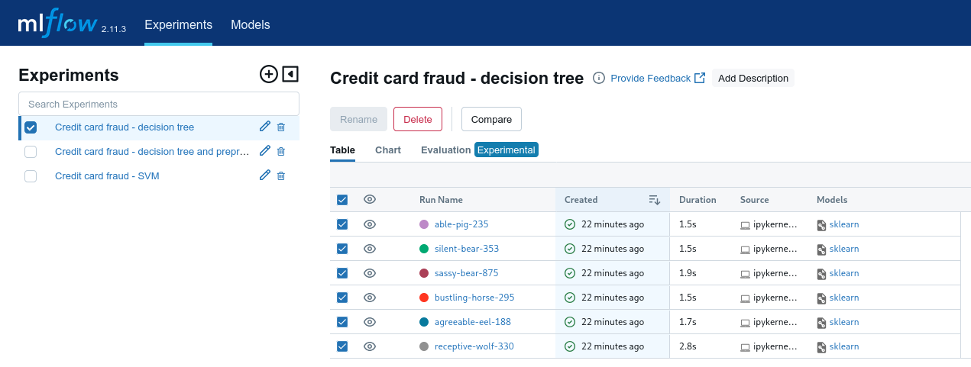The width and height of the screenshot is (971, 367).
Task: Hide able-pig-235 run with eye icon
Action: [370, 224]
